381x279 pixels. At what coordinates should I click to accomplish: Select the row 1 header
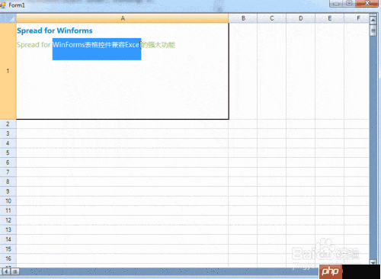(8, 71)
